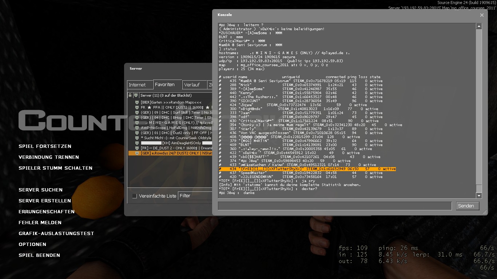497x279 pixels.
Task: Click VAC shield of Sucht Mich CounterSeek server
Action: pos(137,138)
